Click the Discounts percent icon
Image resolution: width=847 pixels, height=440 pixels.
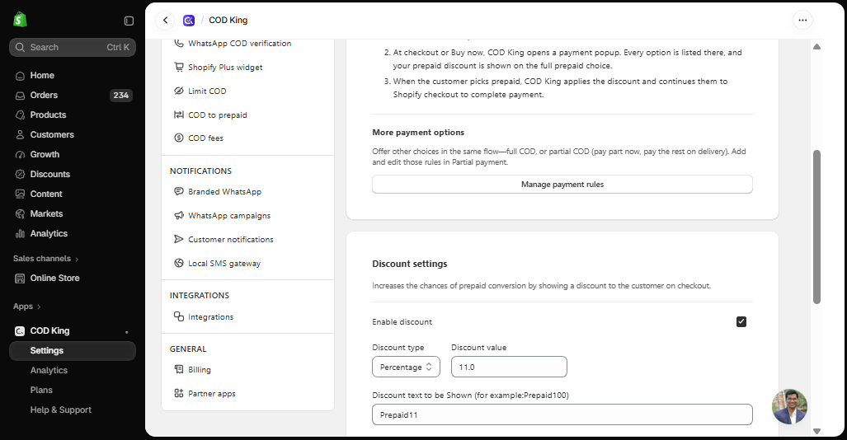[x=20, y=175]
